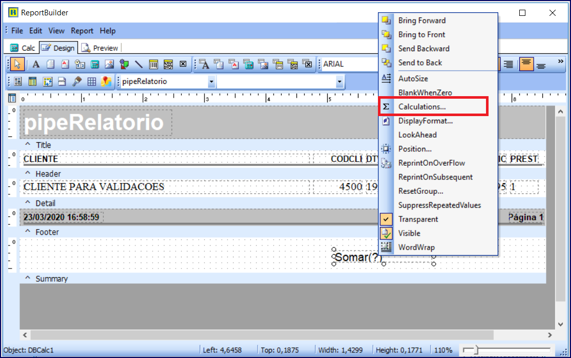
Task: Select the arrow pointer tool
Action: (x=17, y=64)
